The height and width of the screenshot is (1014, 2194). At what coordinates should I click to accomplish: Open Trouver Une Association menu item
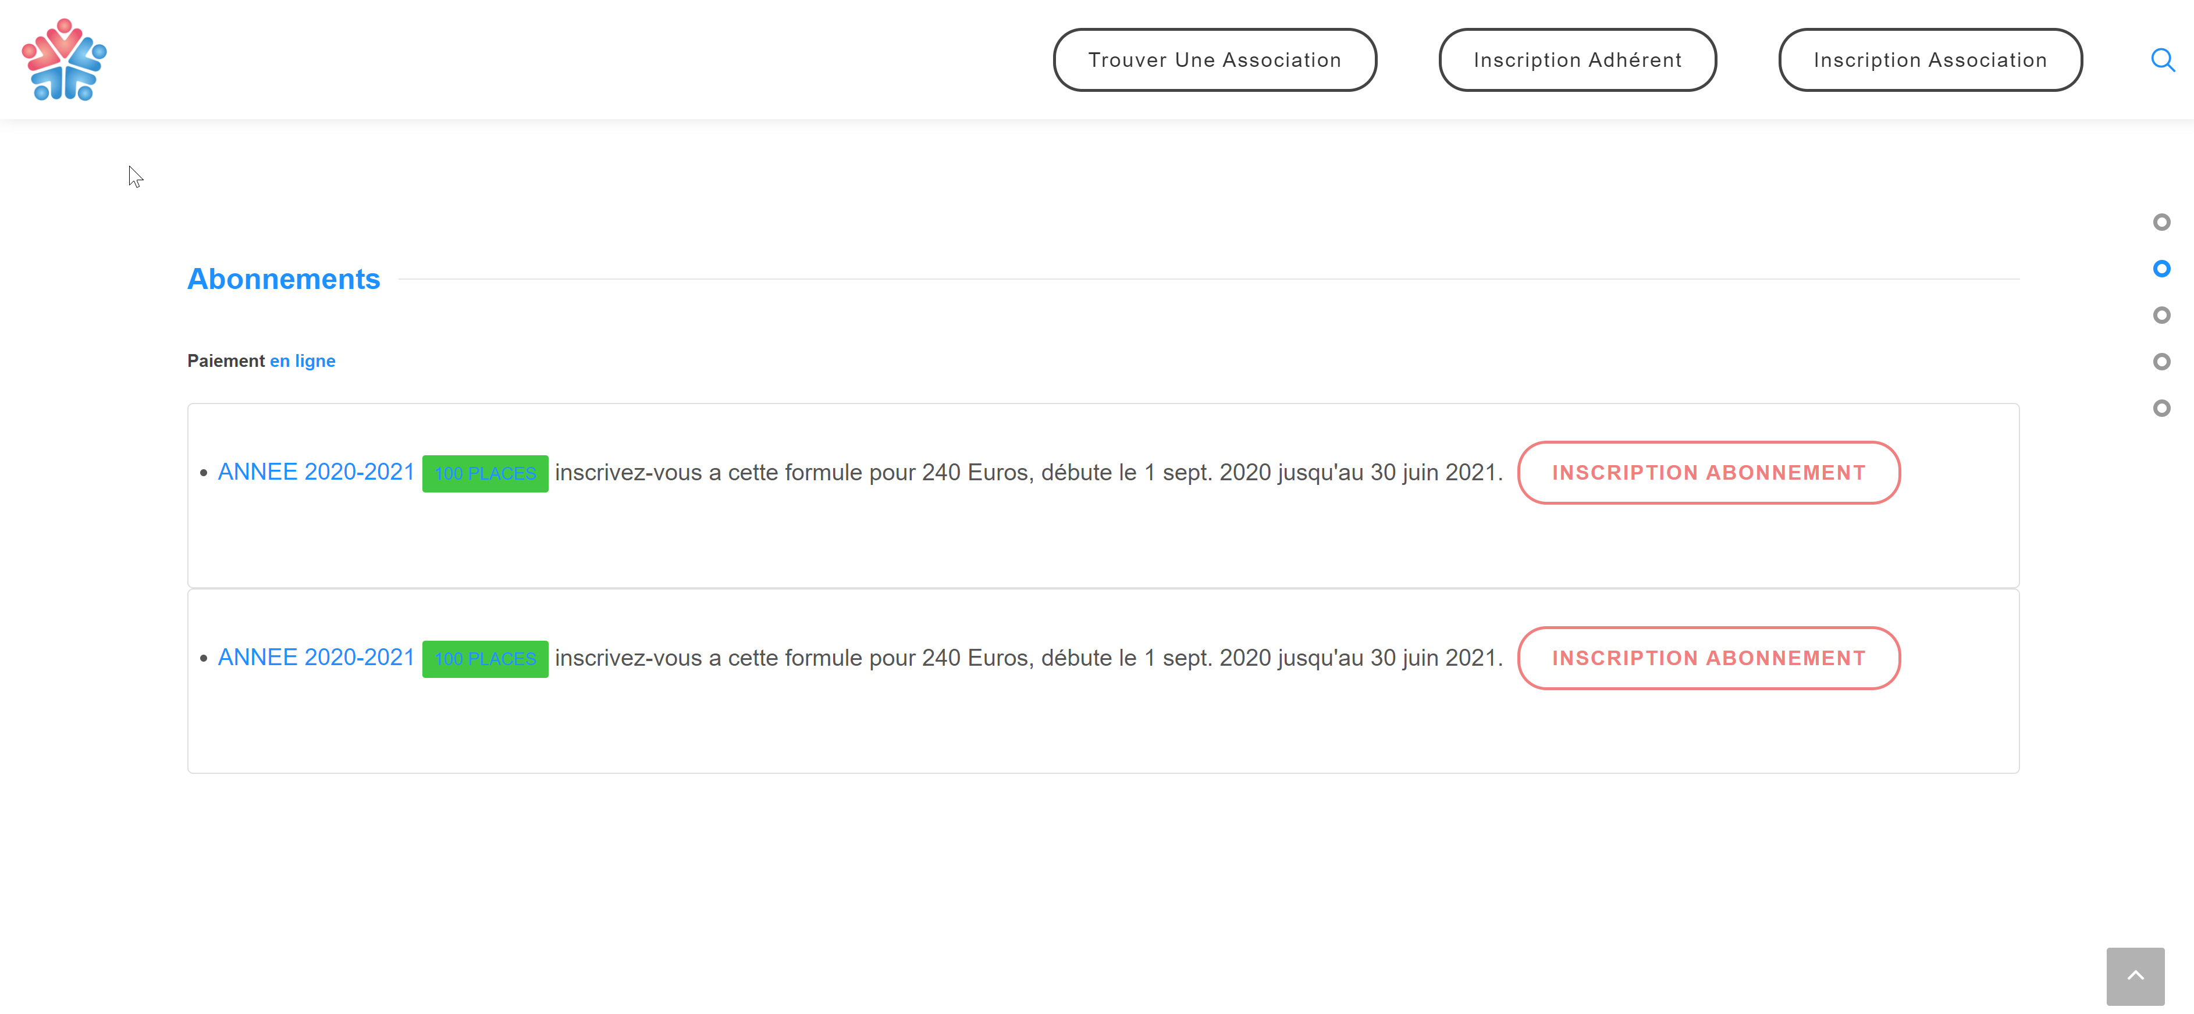tap(1214, 60)
